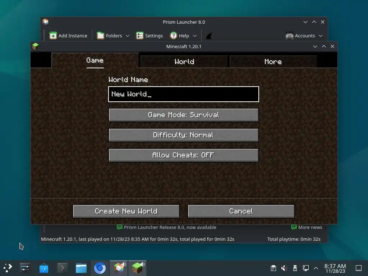
Task: Open the Dolphin file manager taskbar icon
Action: [x=81, y=268]
